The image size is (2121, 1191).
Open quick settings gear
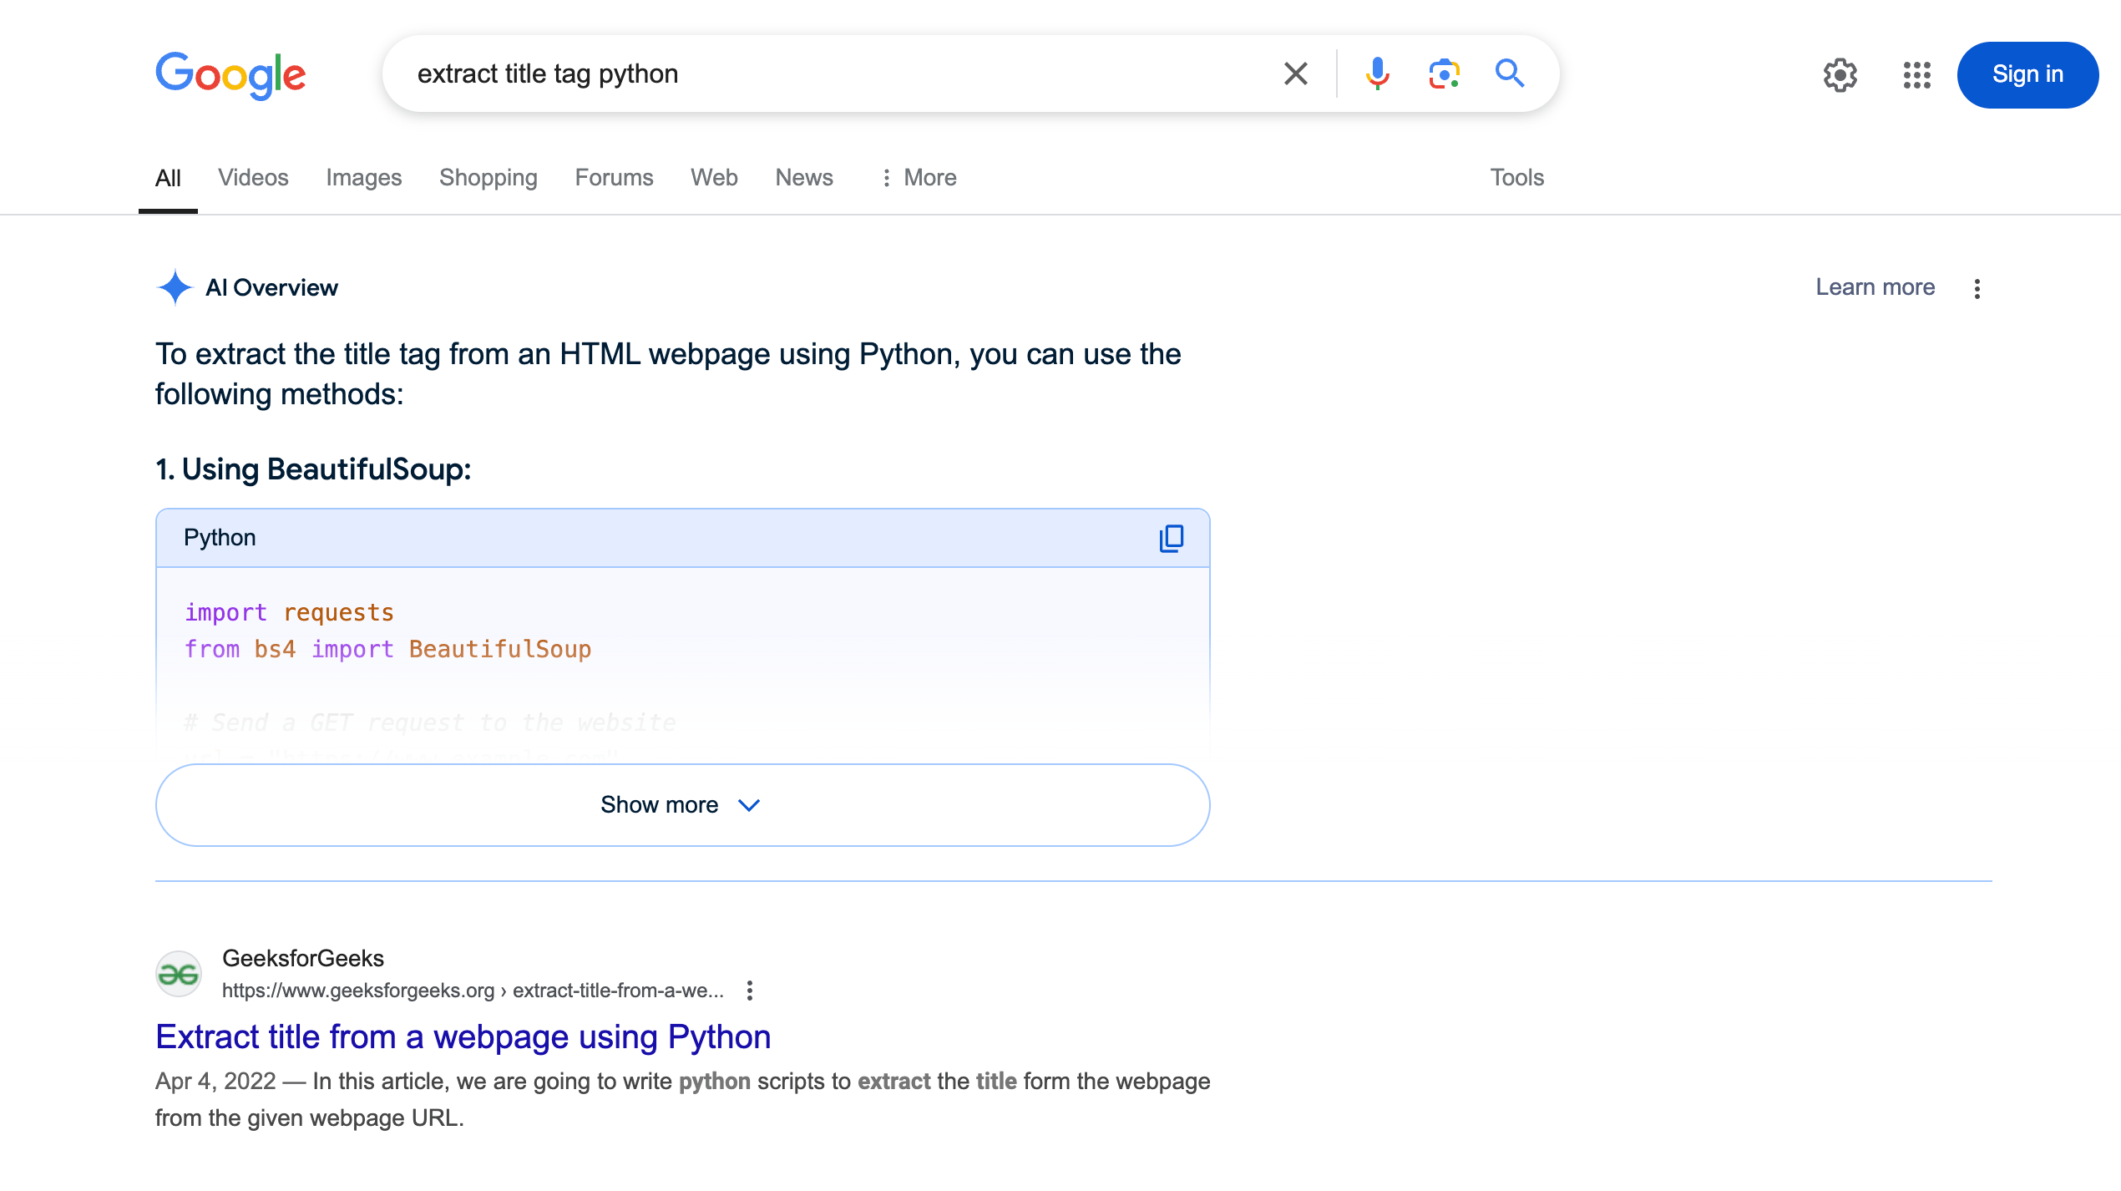pos(1840,75)
